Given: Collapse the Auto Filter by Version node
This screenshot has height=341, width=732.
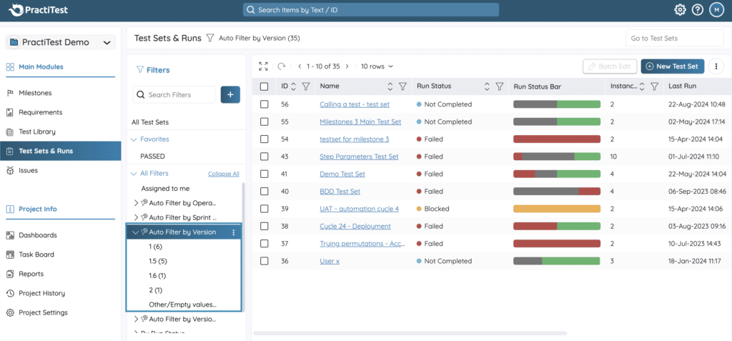Looking at the screenshot, I should (x=135, y=232).
